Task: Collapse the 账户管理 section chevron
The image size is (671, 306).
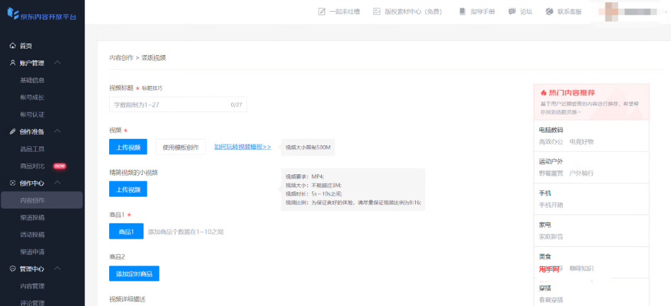Action: pos(57,63)
